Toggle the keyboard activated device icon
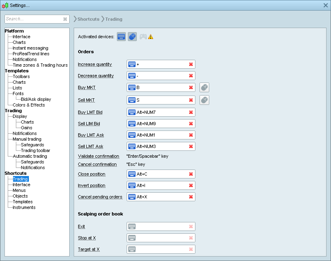Screen dimensions: 331x261 coord(121,37)
